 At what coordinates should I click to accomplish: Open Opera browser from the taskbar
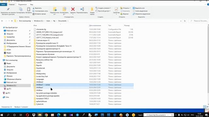tap(27, 115)
